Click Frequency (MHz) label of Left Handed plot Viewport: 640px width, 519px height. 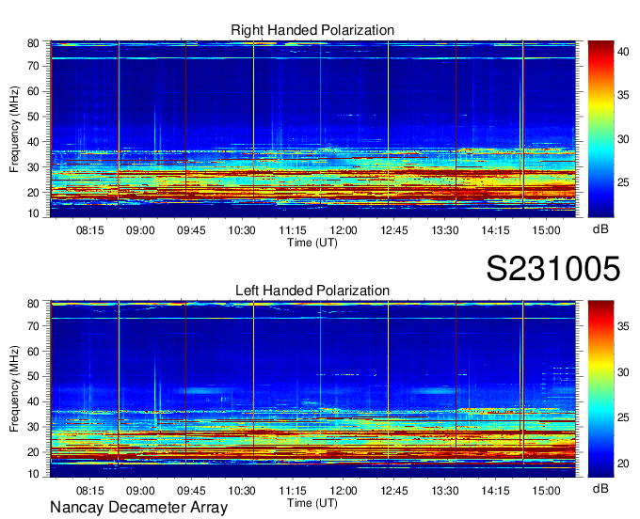[14, 389]
